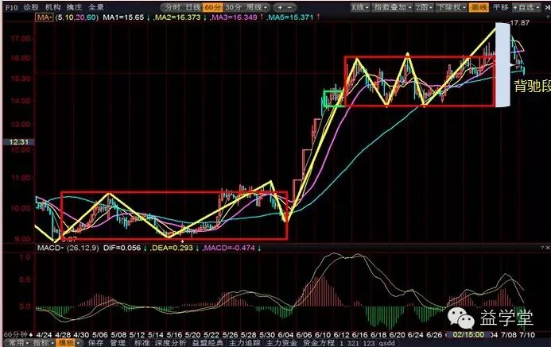Select the MACD=-0.474 value

click(230, 248)
